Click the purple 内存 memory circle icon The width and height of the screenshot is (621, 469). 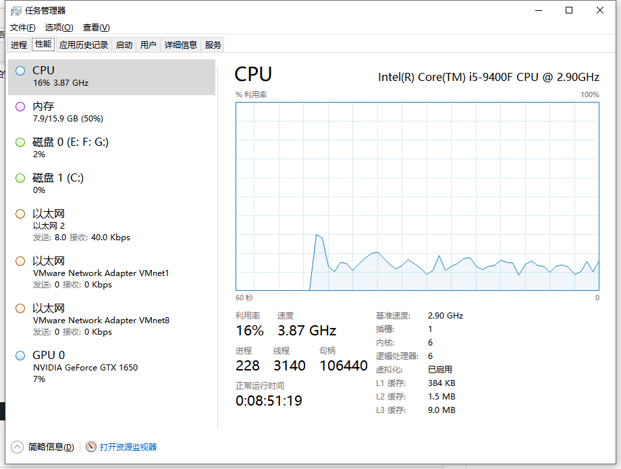[20, 106]
